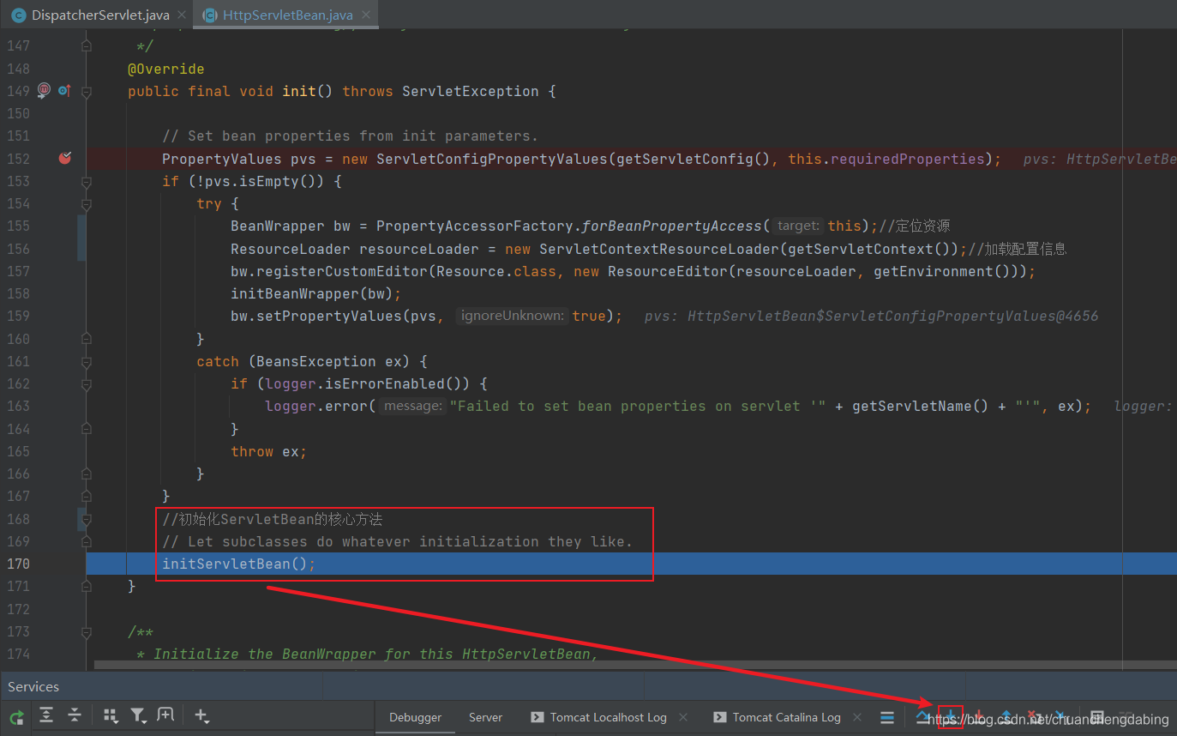Screen dimensions: 1177x736
Task: Click the fold end marker at line 171
Action: (x=87, y=587)
